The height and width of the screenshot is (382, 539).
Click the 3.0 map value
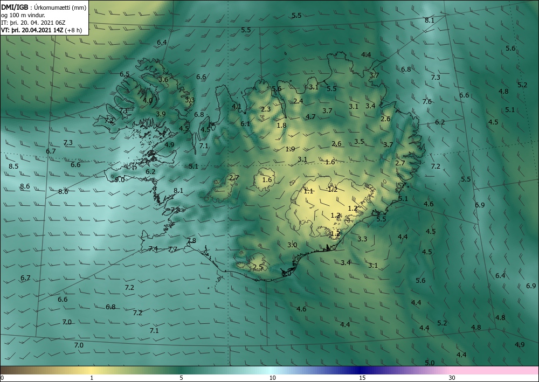[292, 245]
